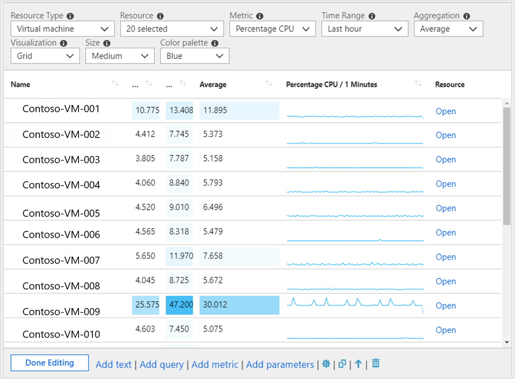Viewport: 515px width, 379px height.
Task: Sort grid by Name column arrows
Action: coord(115,84)
